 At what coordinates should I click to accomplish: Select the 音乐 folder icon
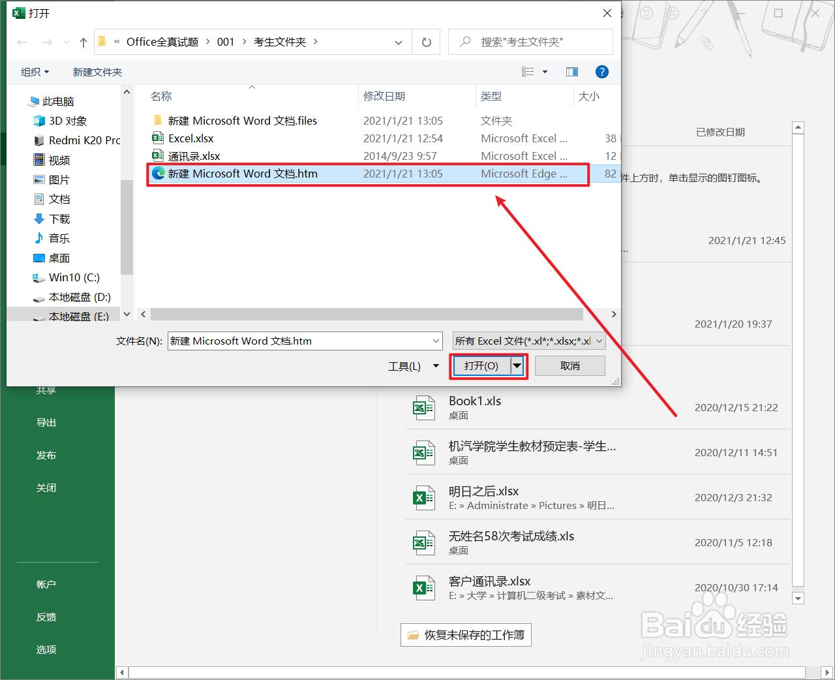(x=39, y=238)
